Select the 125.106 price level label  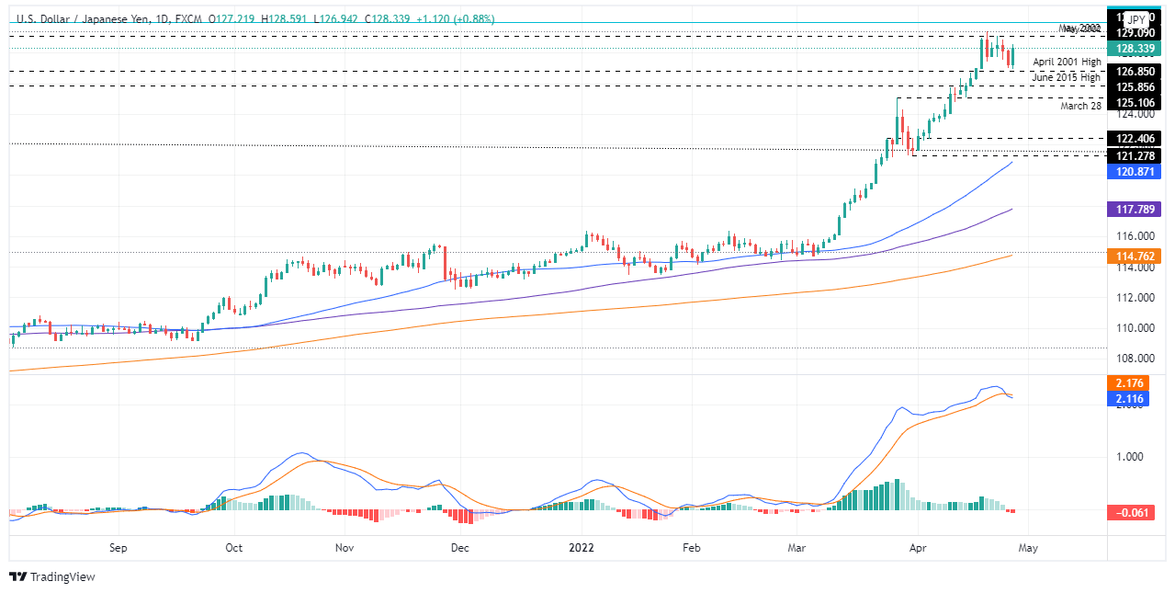tap(1135, 100)
